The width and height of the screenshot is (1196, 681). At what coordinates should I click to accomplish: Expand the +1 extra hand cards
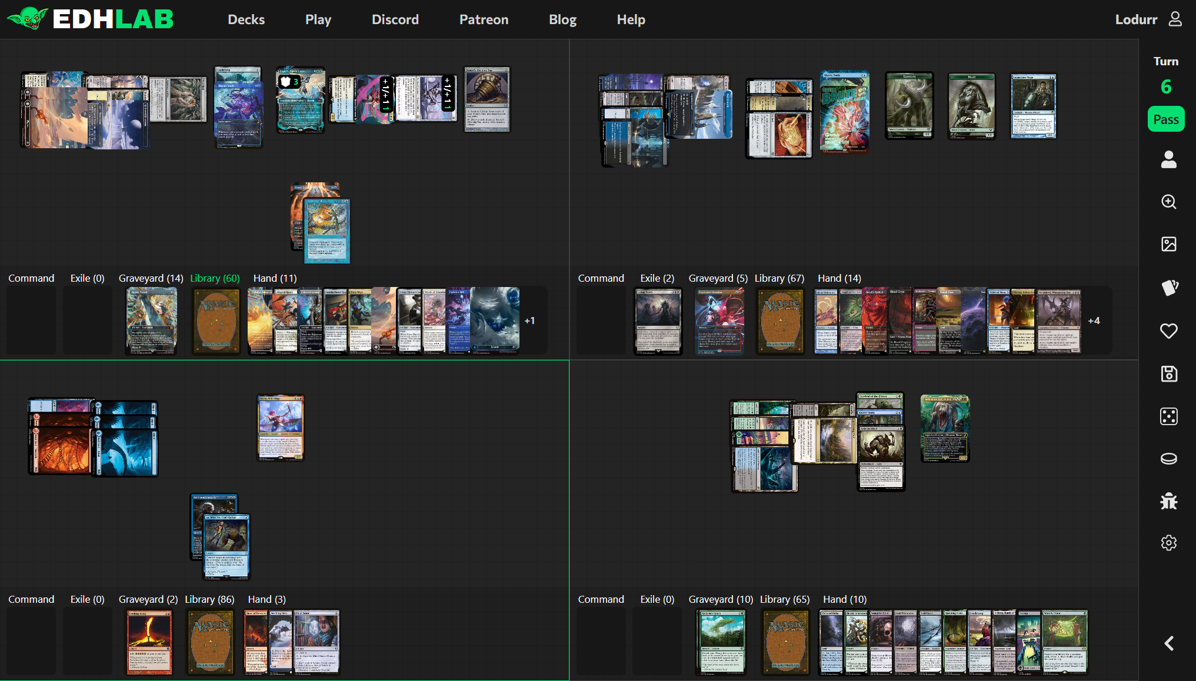pyautogui.click(x=529, y=321)
